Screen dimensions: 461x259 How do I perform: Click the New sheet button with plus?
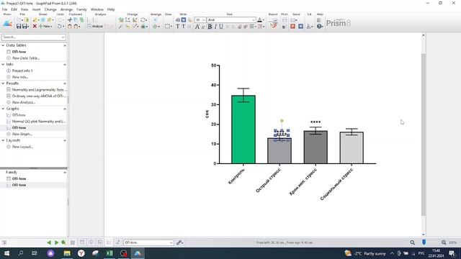(x=45, y=27)
